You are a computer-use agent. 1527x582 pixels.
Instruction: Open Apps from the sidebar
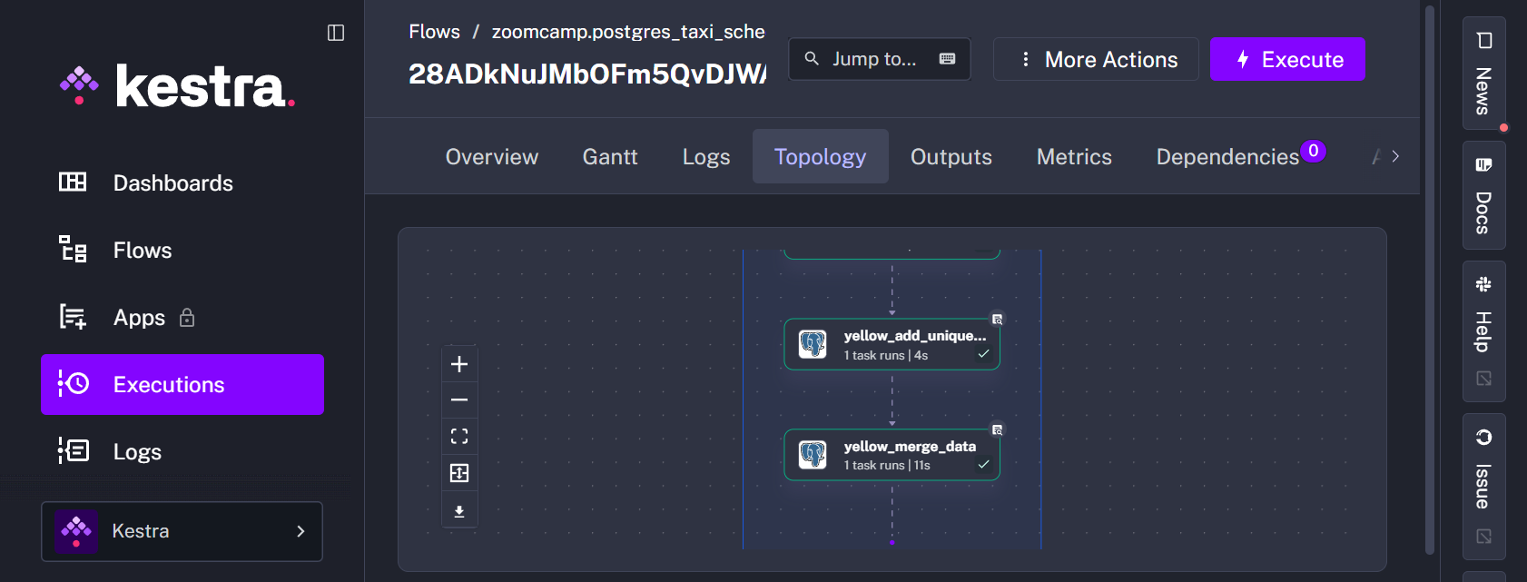pyautogui.click(x=182, y=317)
